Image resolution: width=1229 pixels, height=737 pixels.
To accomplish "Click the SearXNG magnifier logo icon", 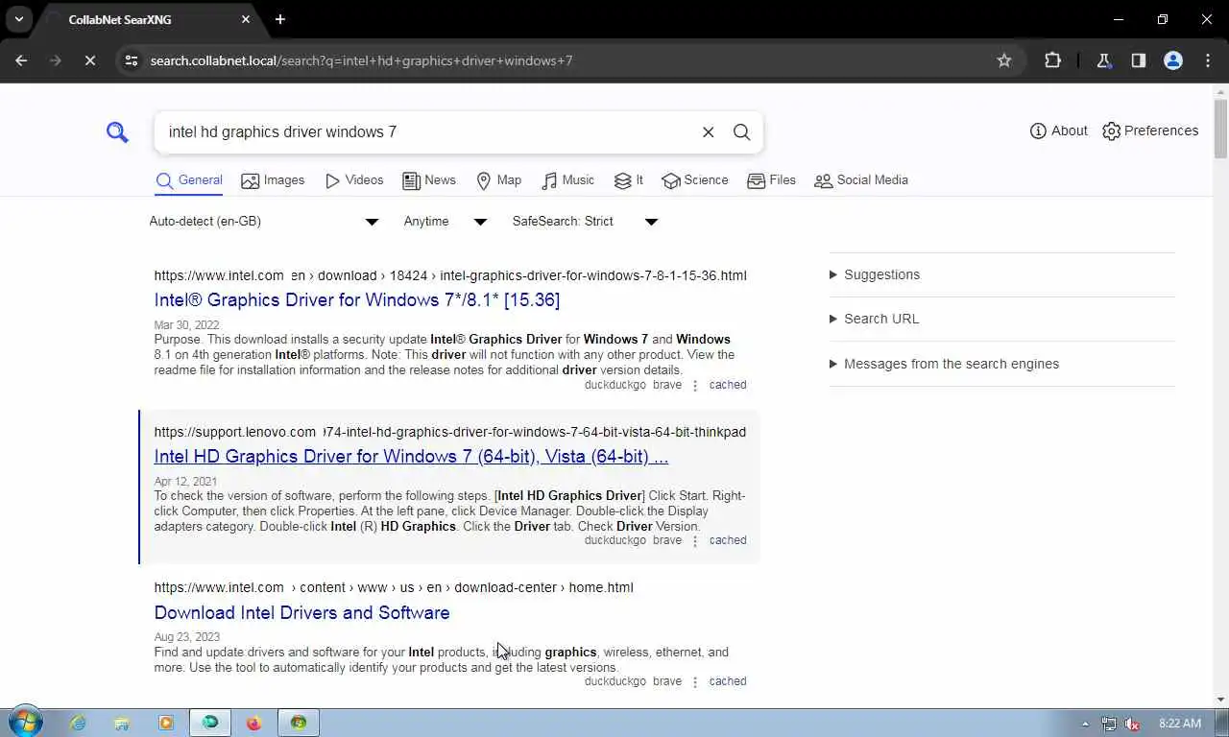I will click(x=117, y=132).
